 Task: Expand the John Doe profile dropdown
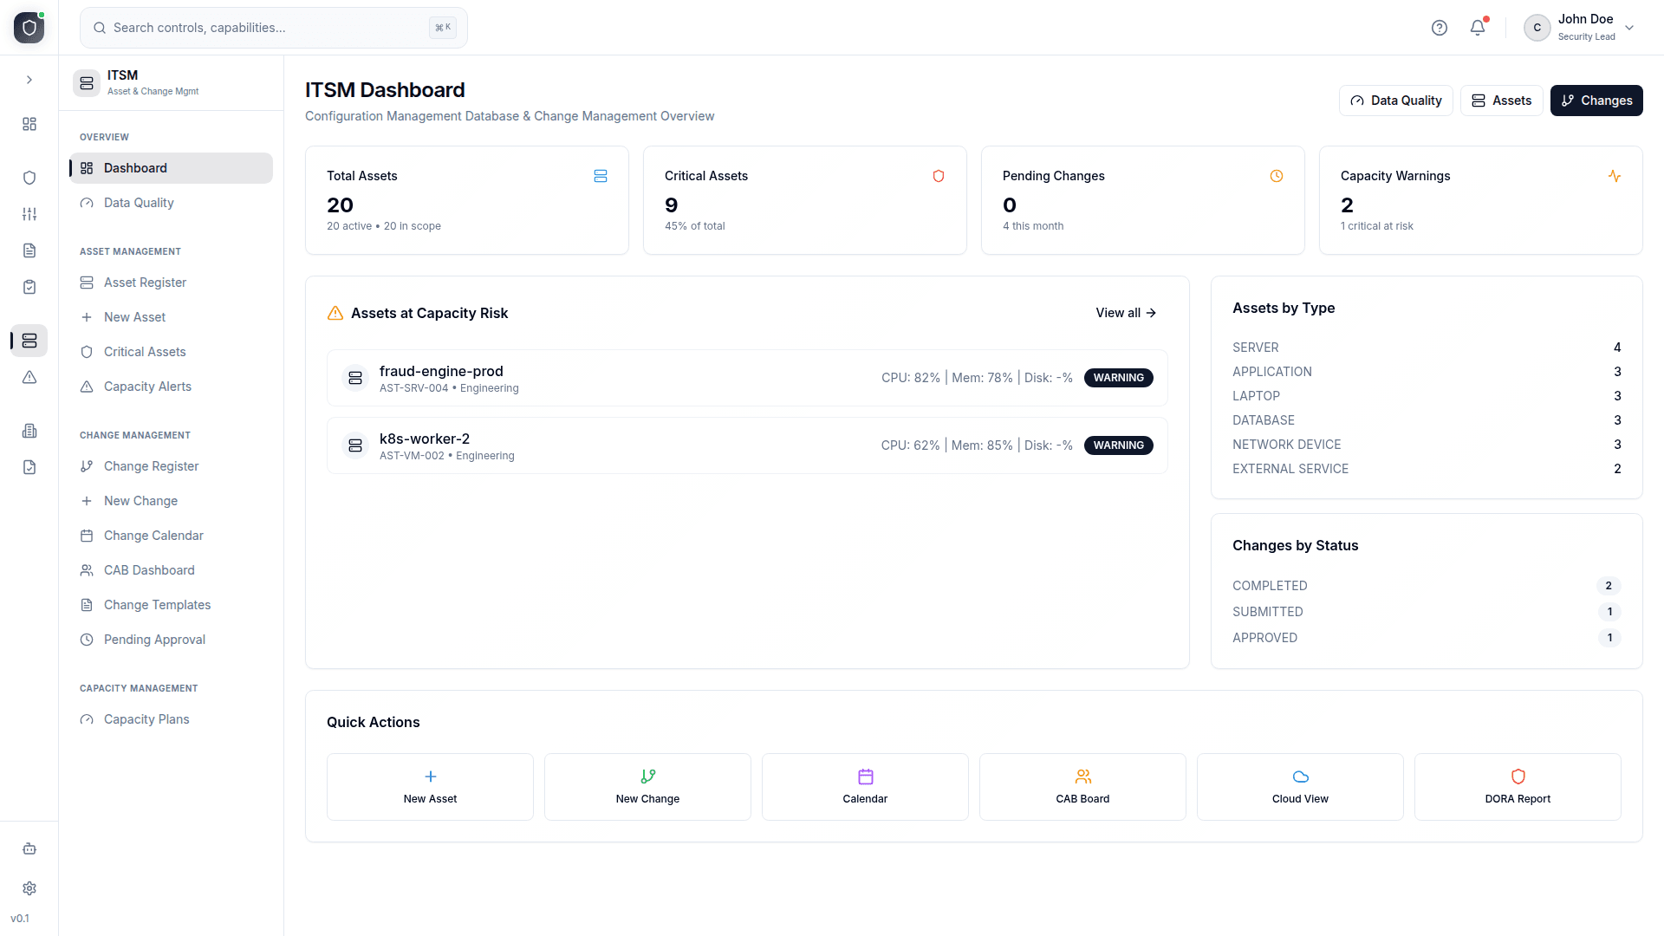pyautogui.click(x=1579, y=27)
